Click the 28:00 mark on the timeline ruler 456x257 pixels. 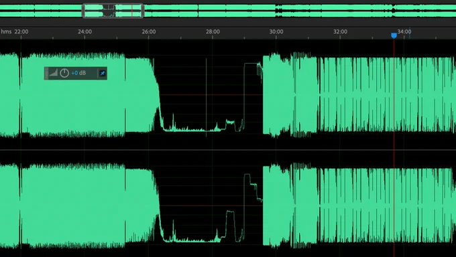[213, 31]
